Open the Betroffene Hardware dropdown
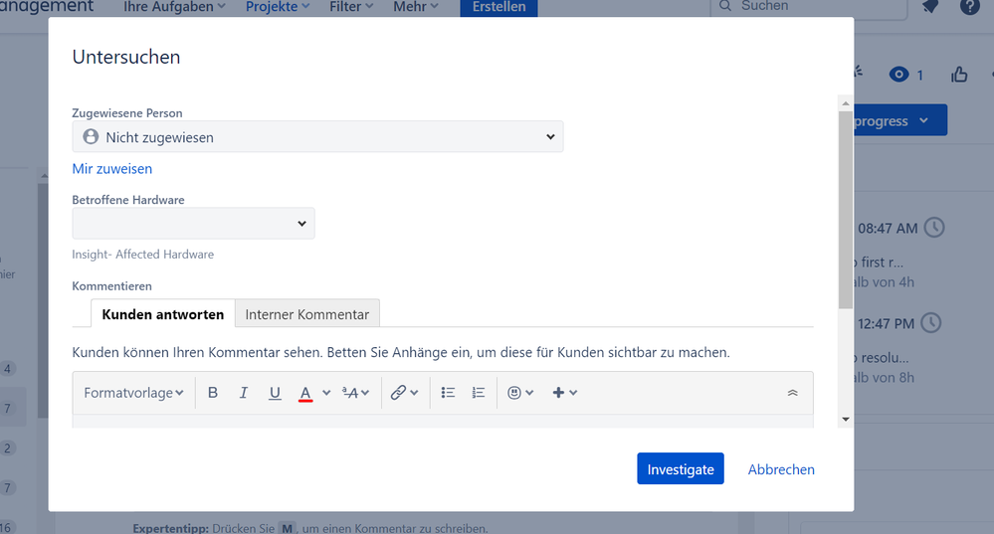 pyautogui.click(x=193, y=223)
